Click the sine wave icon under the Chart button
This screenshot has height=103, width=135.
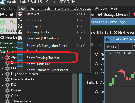pyautogui.click(x=13, y=22)
